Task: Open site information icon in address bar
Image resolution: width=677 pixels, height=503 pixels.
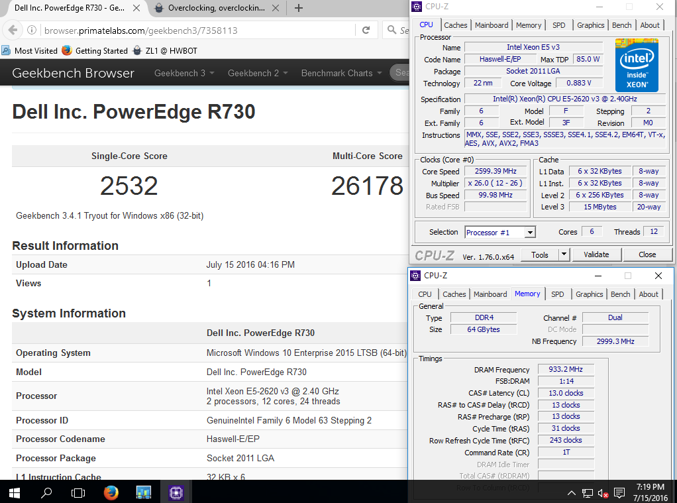Action: click(32, 30)
